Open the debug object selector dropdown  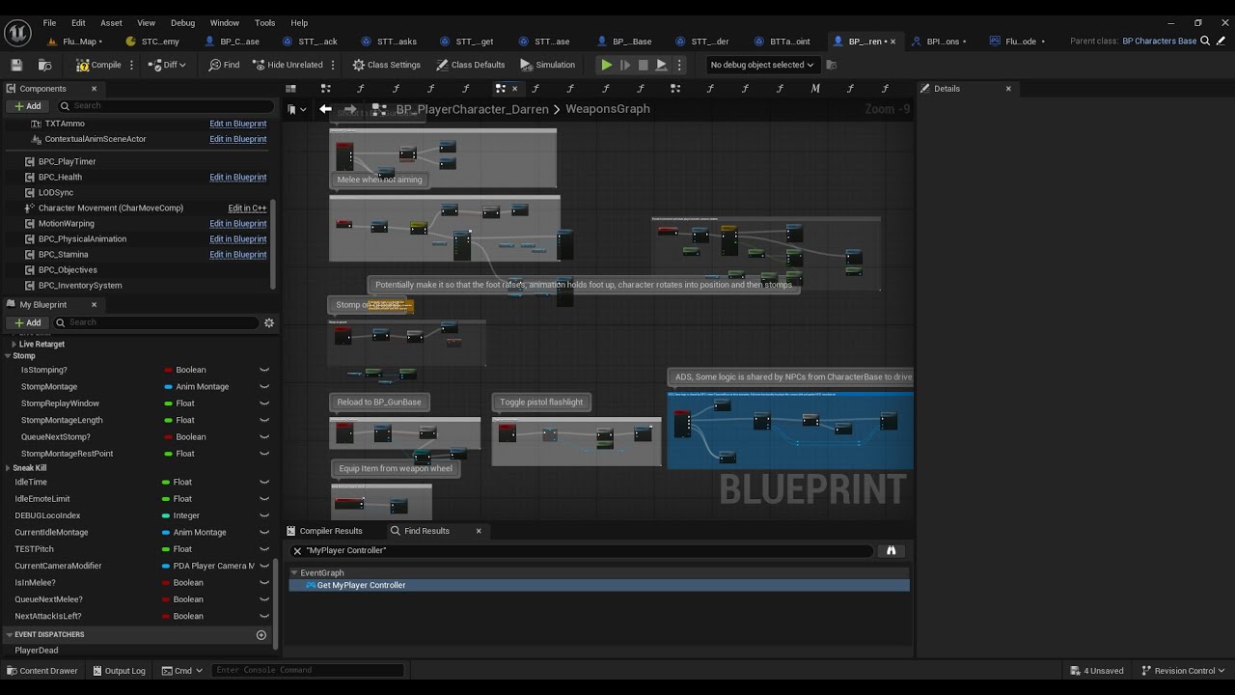point(761,65)
